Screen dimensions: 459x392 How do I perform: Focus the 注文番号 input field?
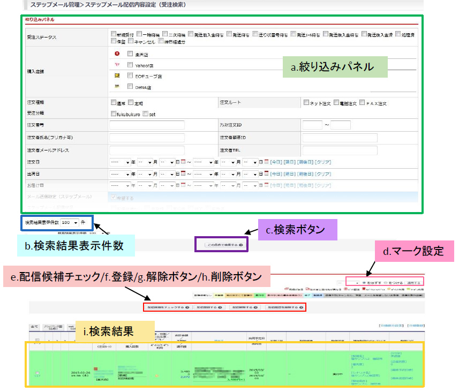[147, 125]
